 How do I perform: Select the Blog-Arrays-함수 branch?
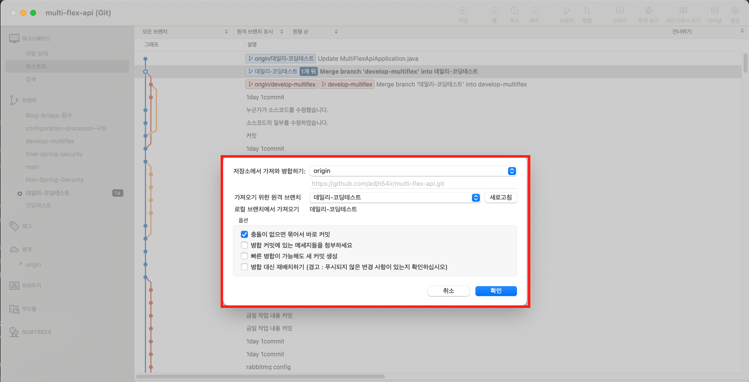[x=48, y=116]
